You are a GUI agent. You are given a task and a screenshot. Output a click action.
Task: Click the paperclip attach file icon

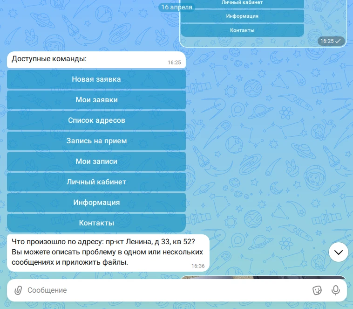click(18, 290)
